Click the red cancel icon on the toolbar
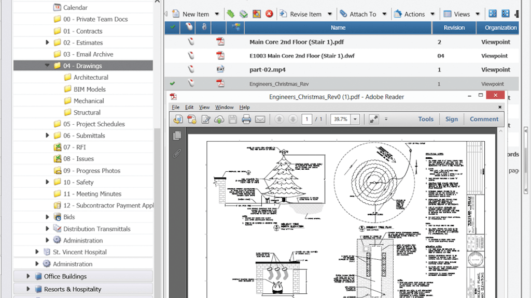The width and height of the screenshot is (531, 298). 269,14
